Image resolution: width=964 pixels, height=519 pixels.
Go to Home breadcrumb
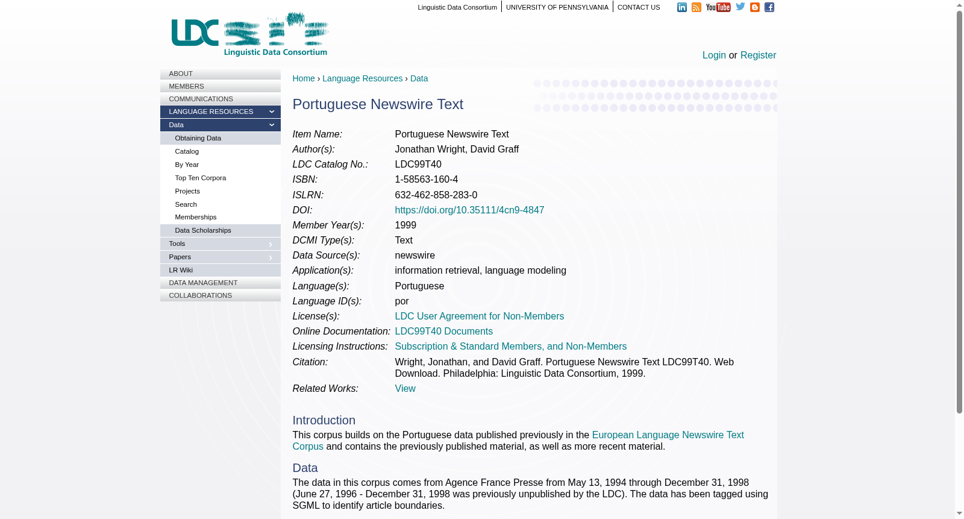(x=304, y=78)
